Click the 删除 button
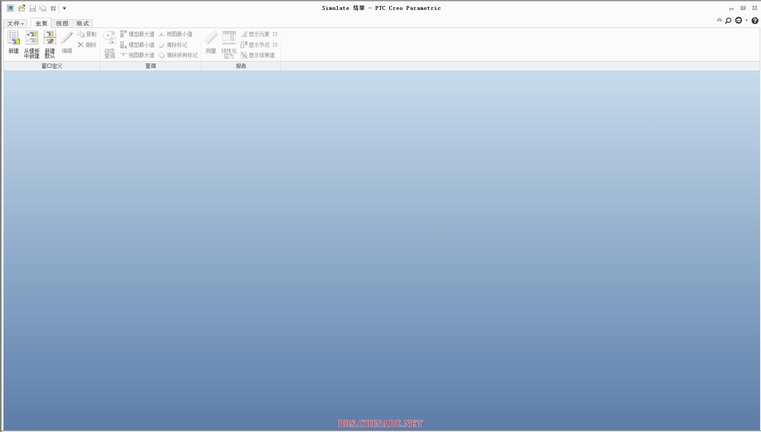 point(87,45)
